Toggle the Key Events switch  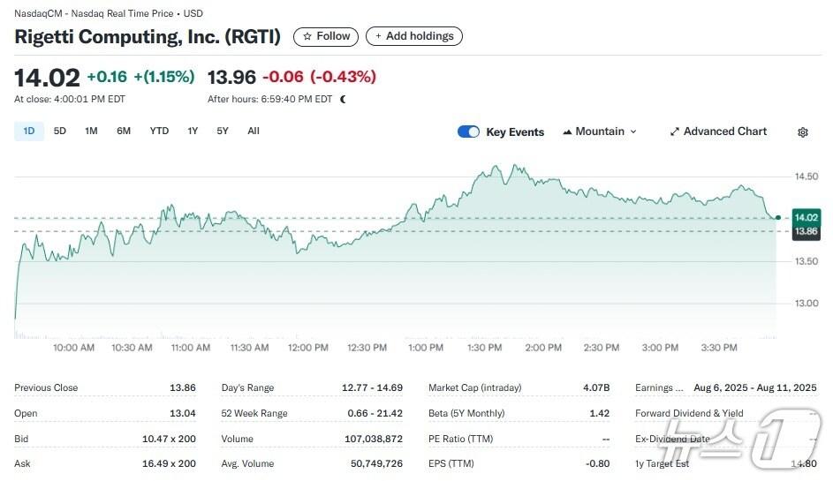coord(468,132)
